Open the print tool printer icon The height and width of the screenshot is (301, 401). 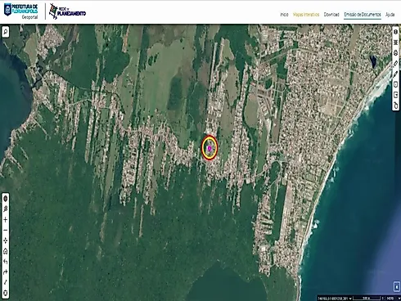pyautogui.click(x=396, y=53)
